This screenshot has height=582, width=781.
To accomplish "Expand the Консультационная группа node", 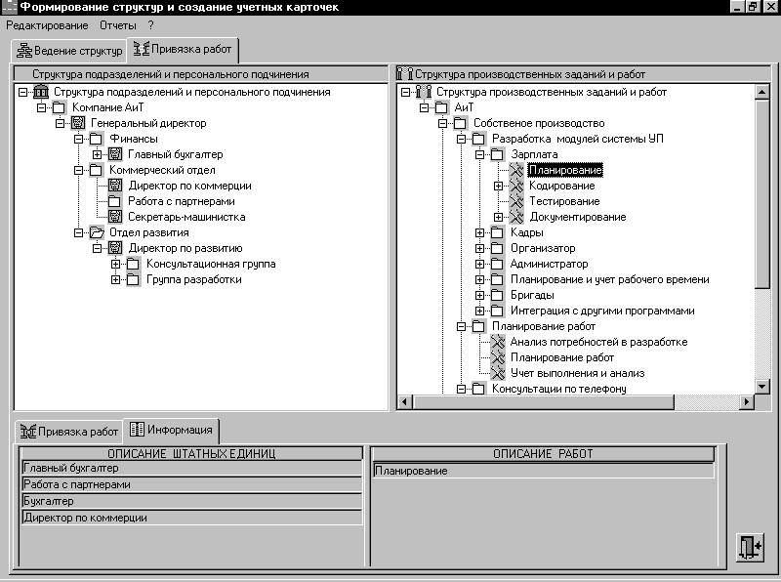I will (x=115, y=264).
